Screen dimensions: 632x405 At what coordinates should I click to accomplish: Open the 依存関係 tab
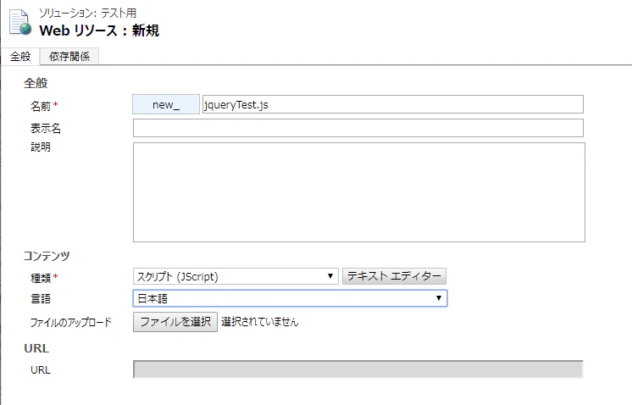[69, 57]
